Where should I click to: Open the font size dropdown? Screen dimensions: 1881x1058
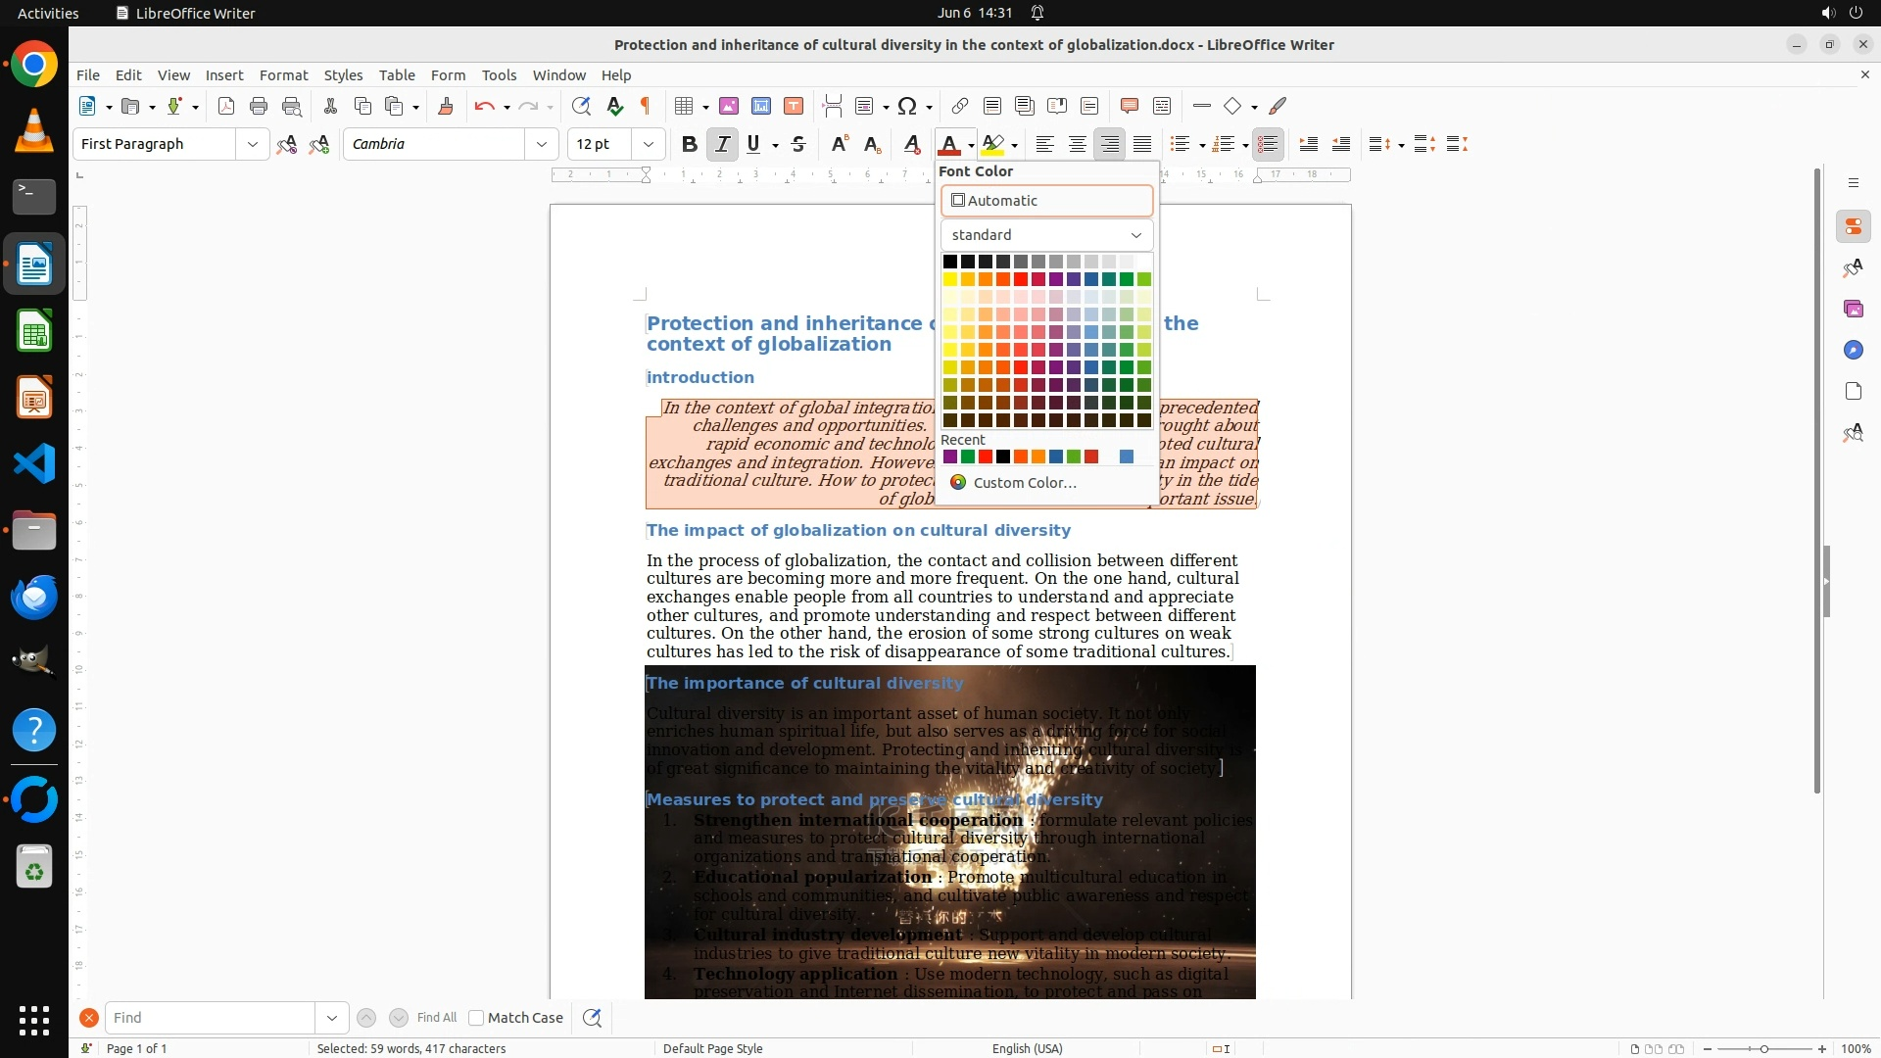(x=648, y=144)
